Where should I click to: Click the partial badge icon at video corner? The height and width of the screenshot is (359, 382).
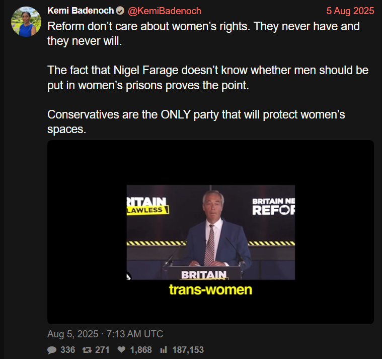coord(129,276)
